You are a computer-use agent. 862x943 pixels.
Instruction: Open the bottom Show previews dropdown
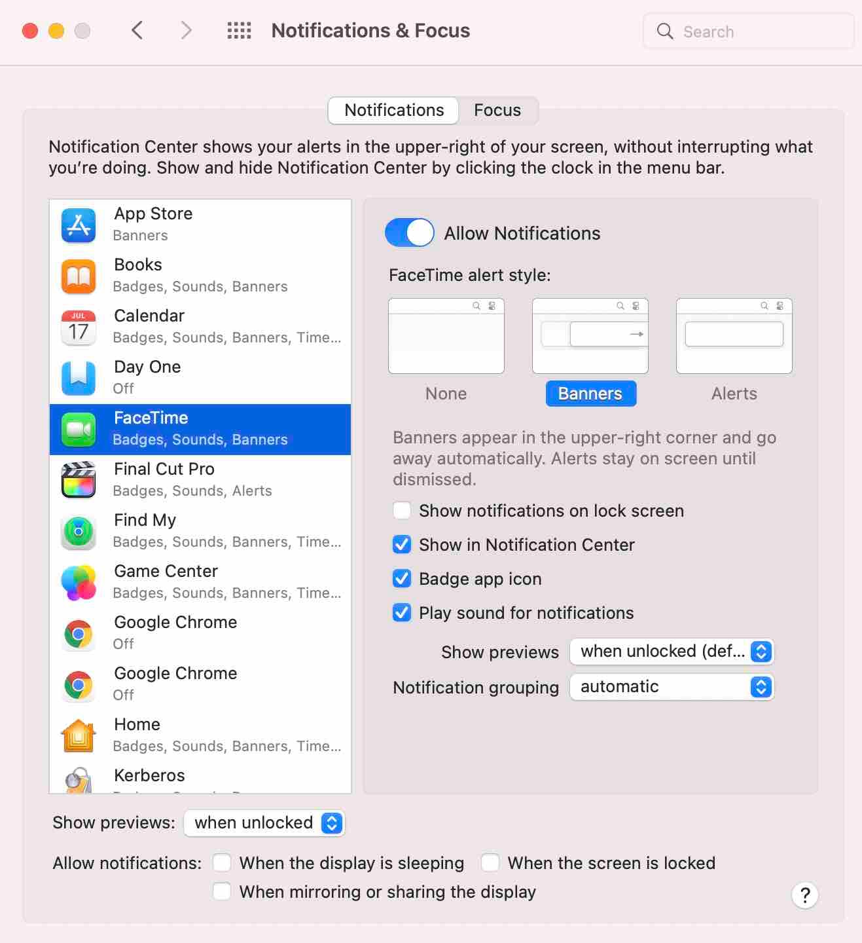pos(264,823)
